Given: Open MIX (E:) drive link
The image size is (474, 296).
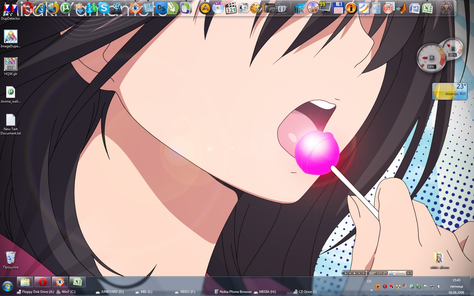Looking at the screenshot, I should (144, 292).
